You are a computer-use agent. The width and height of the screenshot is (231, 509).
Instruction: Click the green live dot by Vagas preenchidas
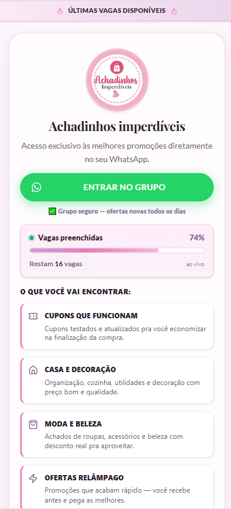coord(32,238)
